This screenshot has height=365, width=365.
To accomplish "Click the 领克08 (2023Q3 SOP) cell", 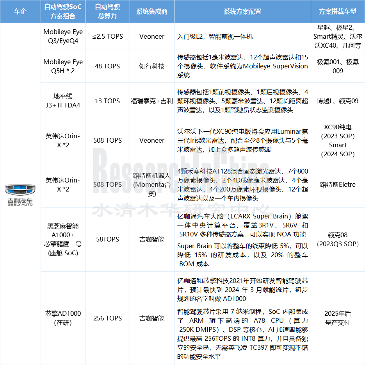I will [x=338, y=240].
